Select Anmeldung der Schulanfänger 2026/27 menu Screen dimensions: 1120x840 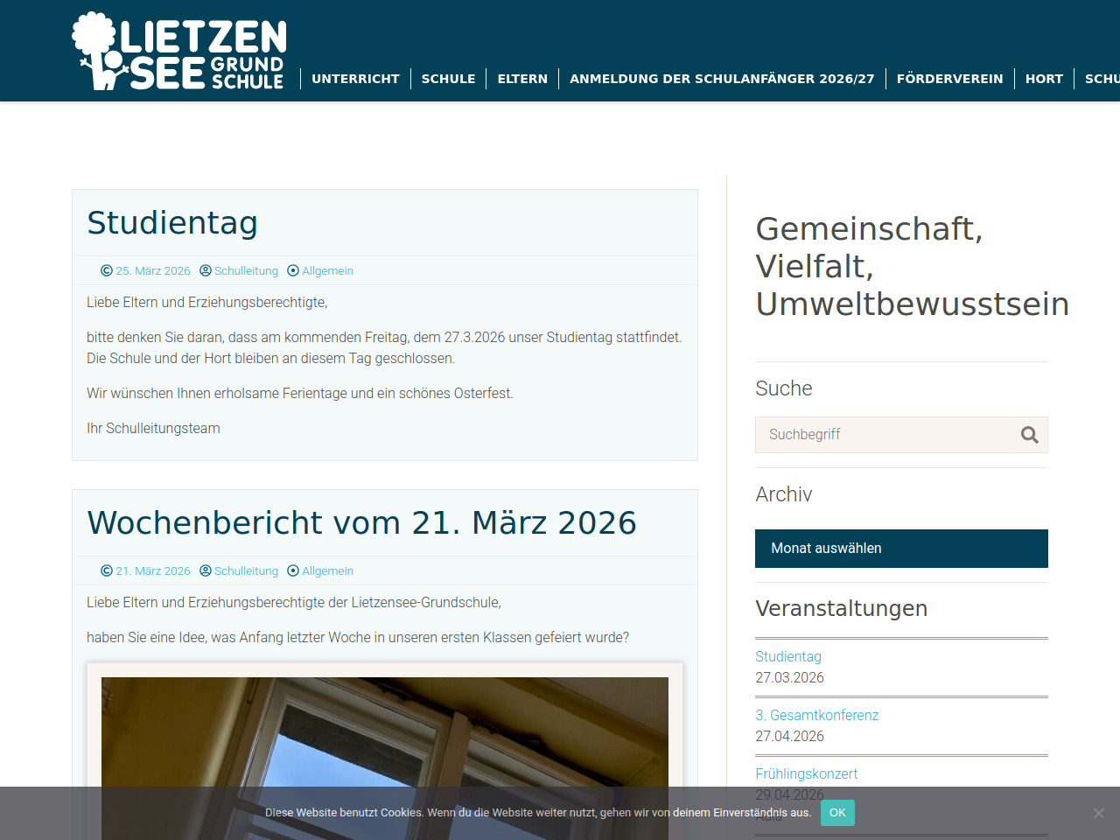point(722,79)
